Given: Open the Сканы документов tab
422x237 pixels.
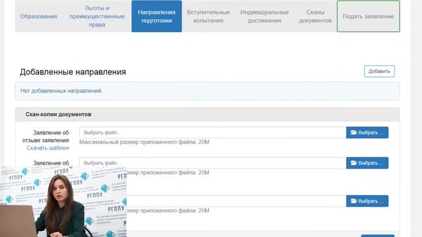Looking at the screenshot, I should tap(315, 16).
